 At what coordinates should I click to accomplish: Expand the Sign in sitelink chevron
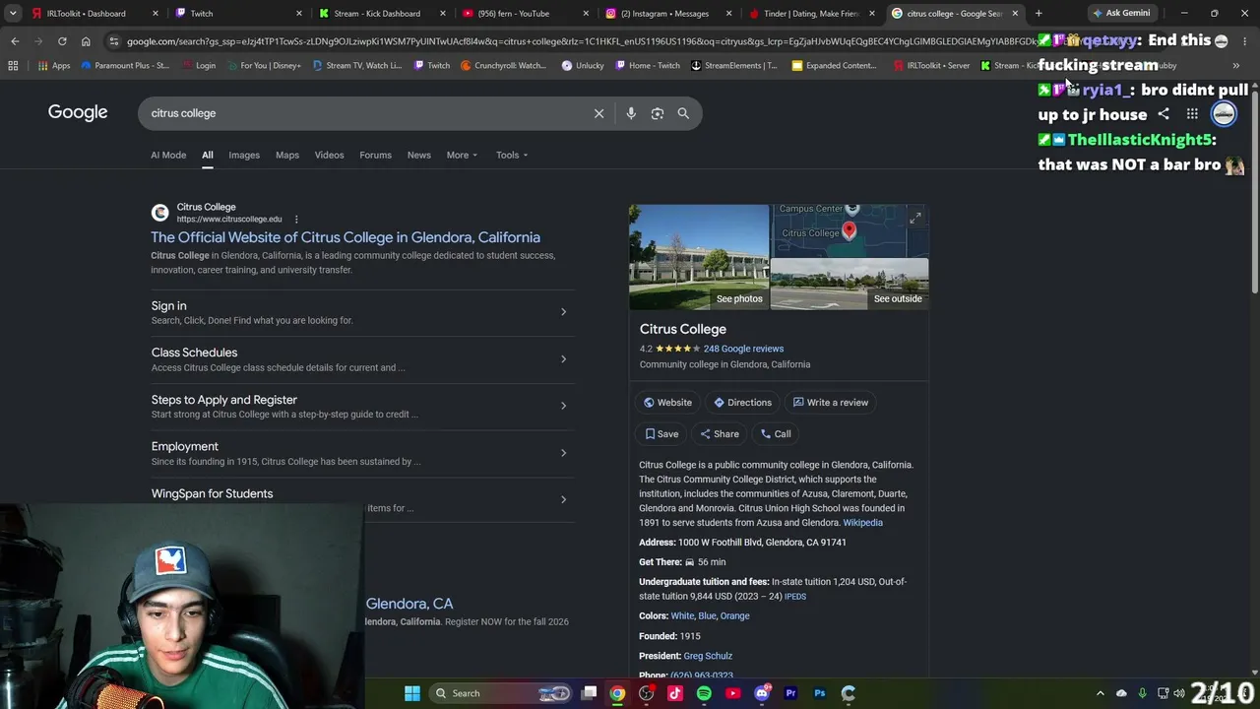point(563,312)
